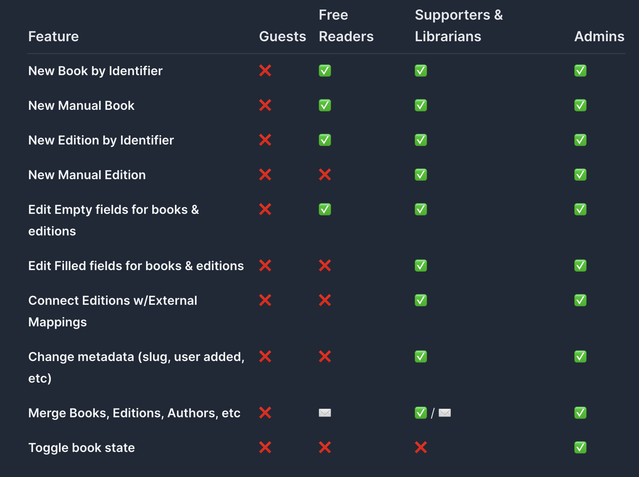Click red X for Free Readers Edit Filled fields
639x477 pixels.
tap(325, 266)
